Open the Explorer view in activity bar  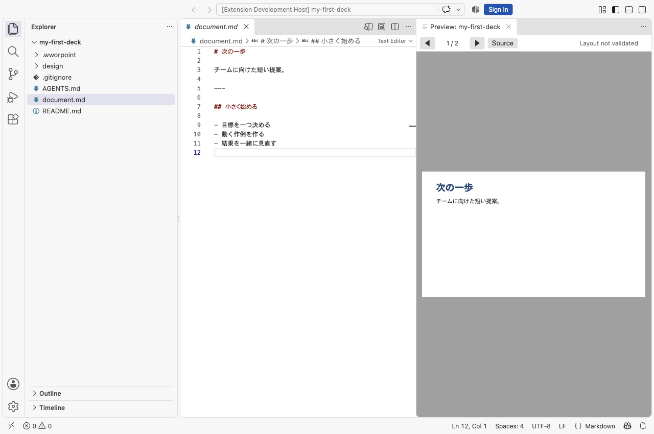pos(13,29)
